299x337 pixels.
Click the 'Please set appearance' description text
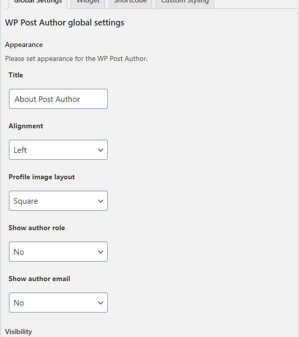[76, 59]
